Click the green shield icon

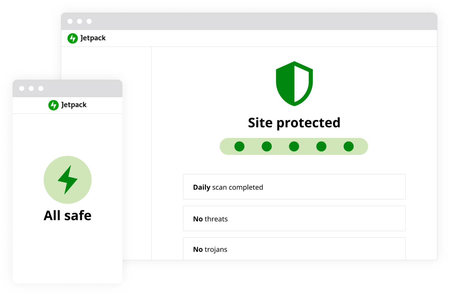click(294, 84)
